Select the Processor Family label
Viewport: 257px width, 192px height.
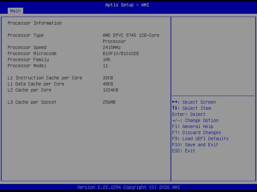click(x=28, y=60)
